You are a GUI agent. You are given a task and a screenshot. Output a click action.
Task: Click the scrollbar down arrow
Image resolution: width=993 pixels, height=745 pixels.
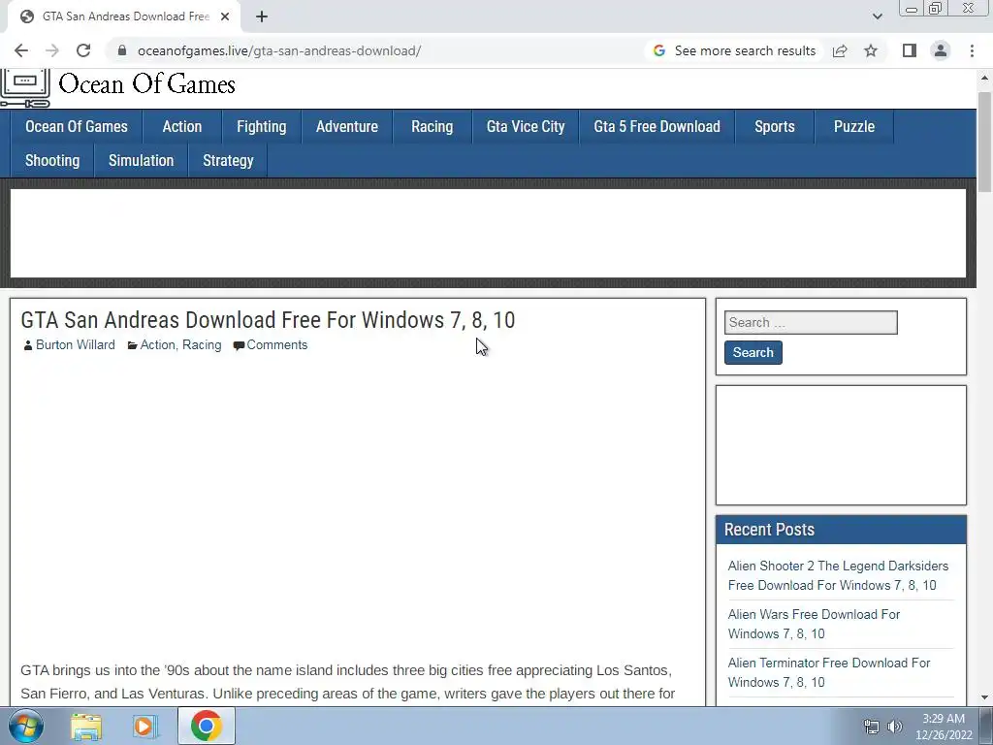click(x=984, y=697)
